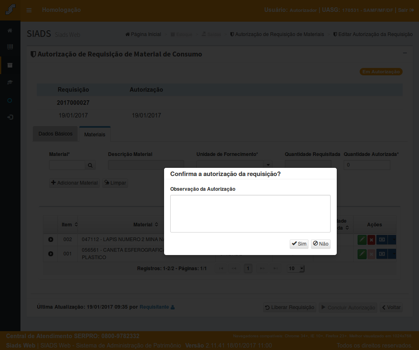This screenshot has height=350, width=419.
Task: Switch to Dados Básicos tab
Action: [x=55, y=134]
